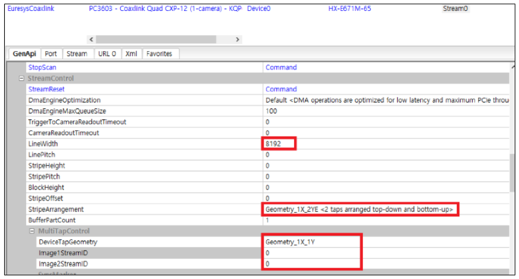The image size is (519, 279).
Task: Select the StripeHeight feature name
Action: click(x=47, y=166)
